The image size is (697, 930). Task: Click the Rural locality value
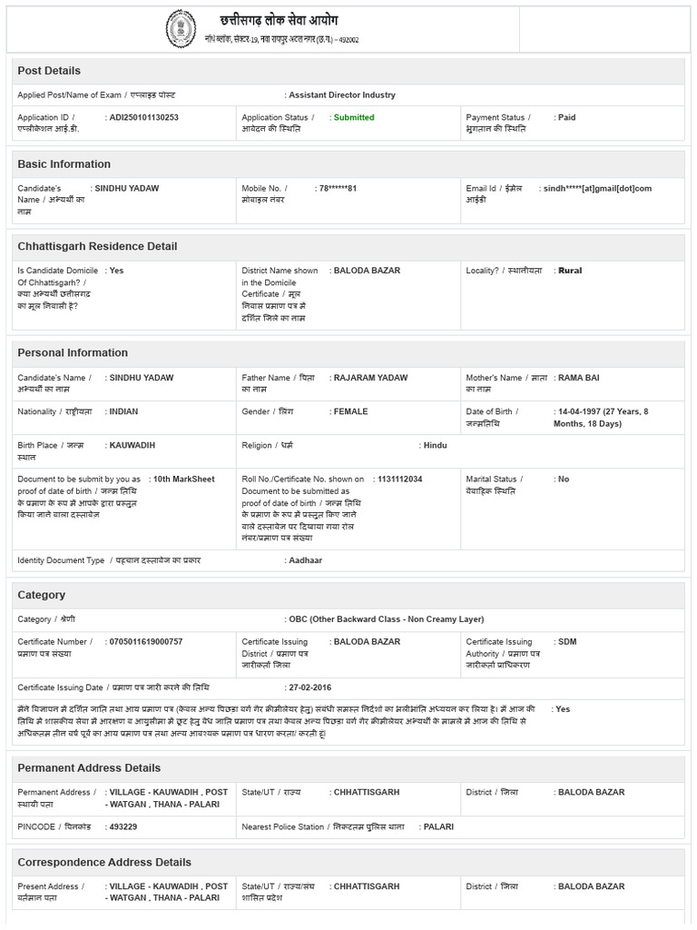tap(570, 271)
